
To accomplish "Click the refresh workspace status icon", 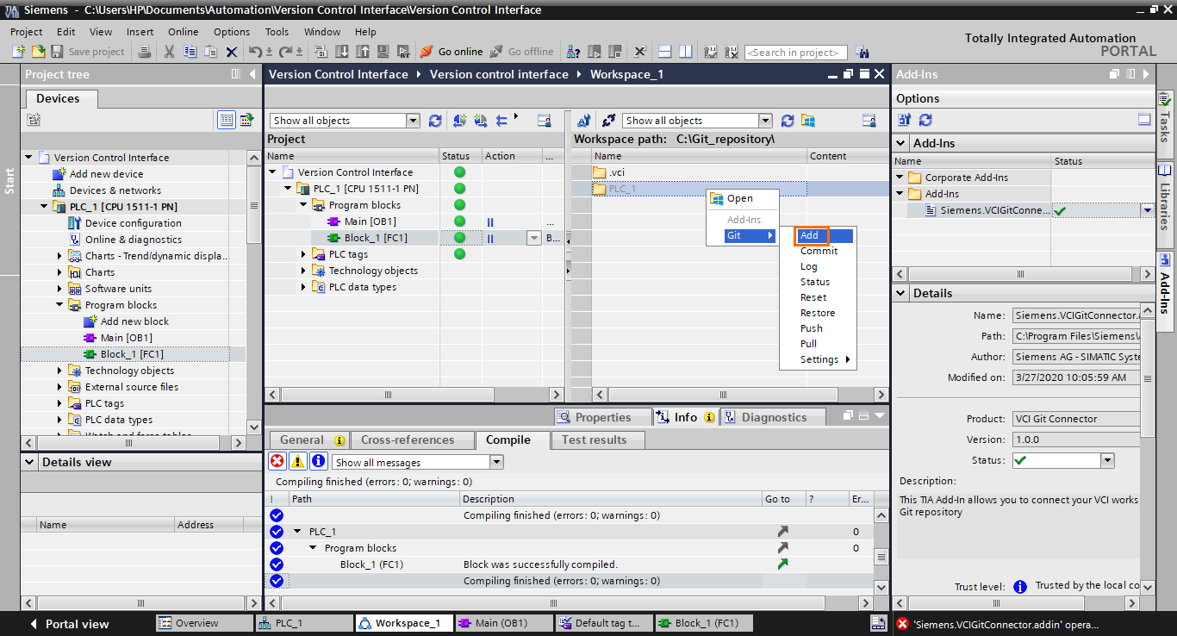I will [x=787, y=120].
